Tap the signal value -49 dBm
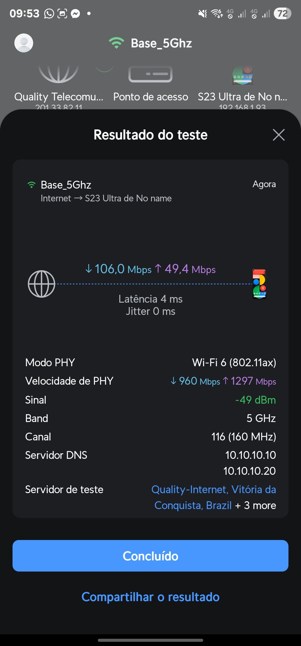Viewport: 301px width, 646px height. click(x=255, y=400)
